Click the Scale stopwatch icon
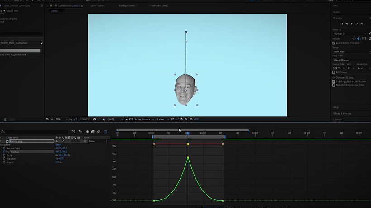 [4, 155]
